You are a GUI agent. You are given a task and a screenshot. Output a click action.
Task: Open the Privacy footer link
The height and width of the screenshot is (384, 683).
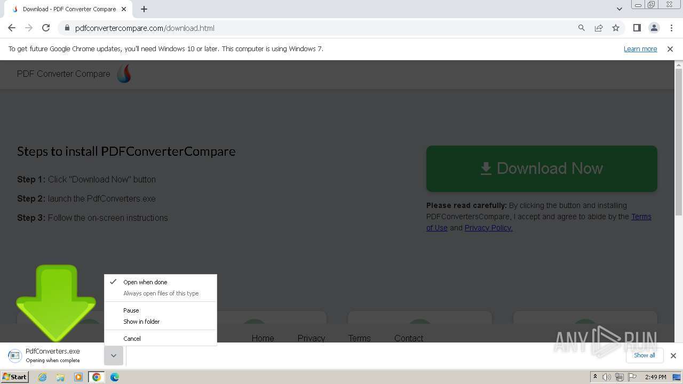tap(311, 338)
